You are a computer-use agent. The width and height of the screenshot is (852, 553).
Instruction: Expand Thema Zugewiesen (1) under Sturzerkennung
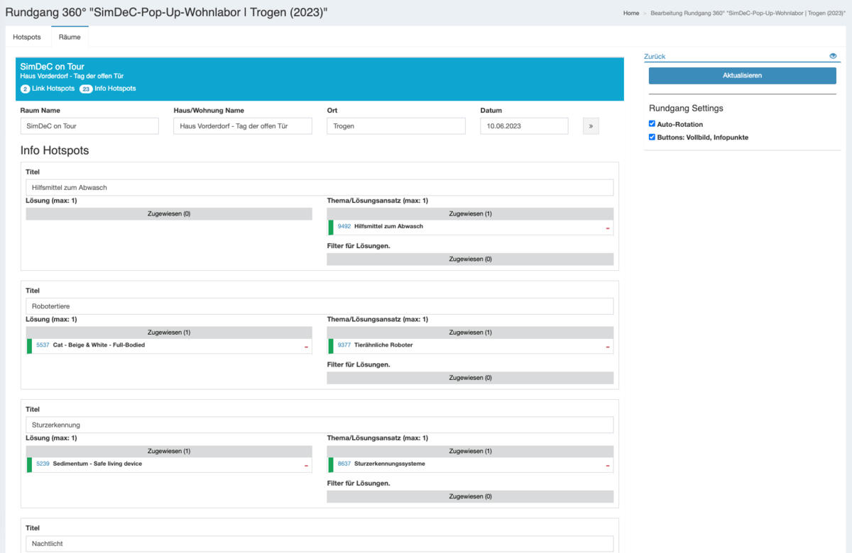pos(470,451)
